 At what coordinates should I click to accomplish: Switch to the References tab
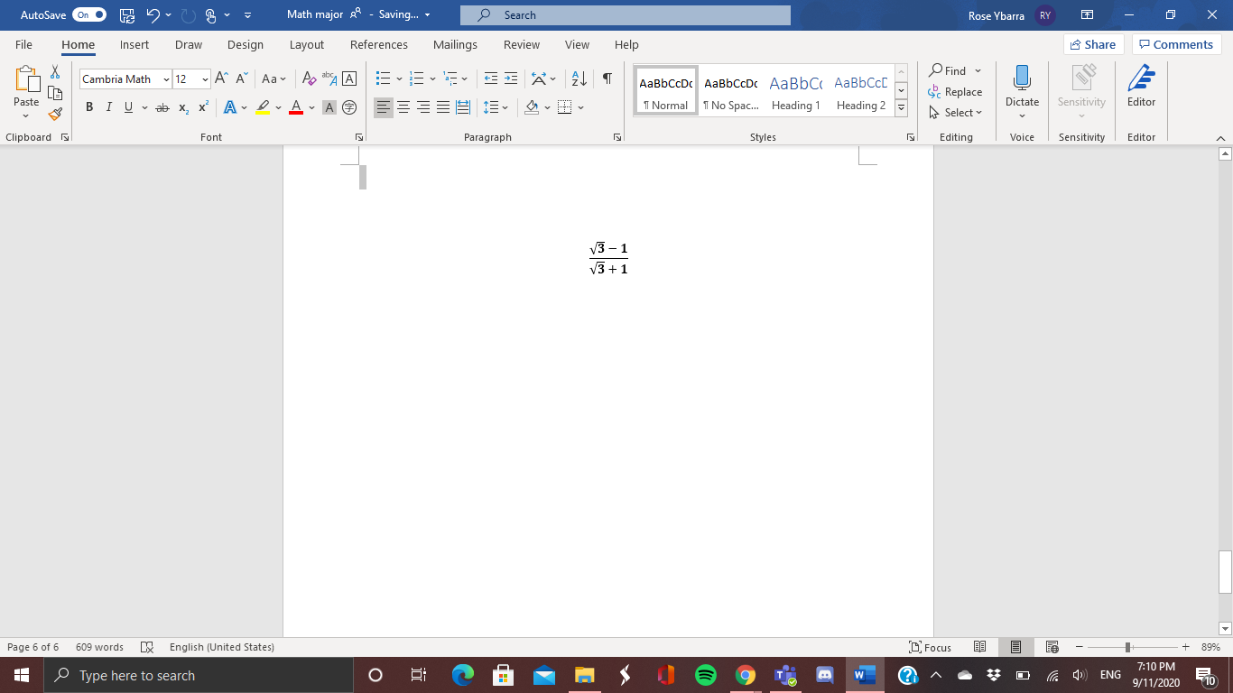point(379,44)
